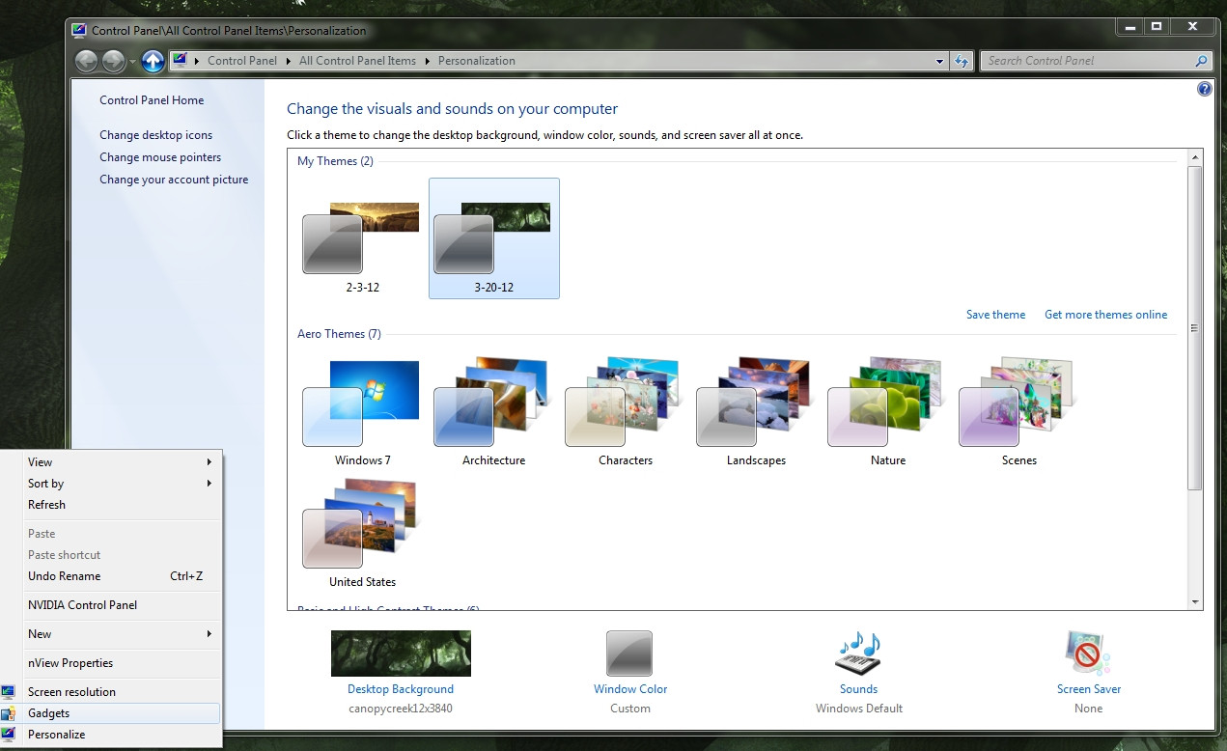Click the Control Panel icon in title bar
Image resolution: width=1227 pixels, height=751 pixels.
80,30
